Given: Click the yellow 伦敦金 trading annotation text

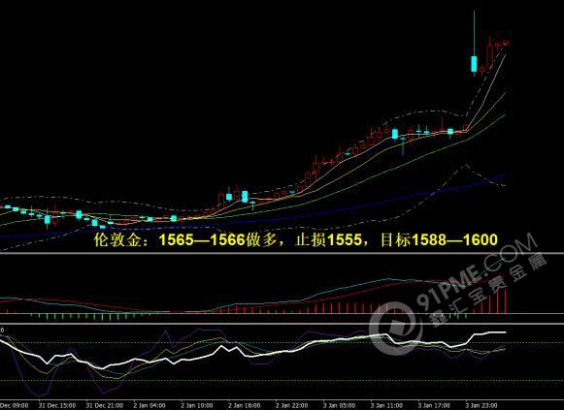Looking at the screenshot, I should 296,239.
